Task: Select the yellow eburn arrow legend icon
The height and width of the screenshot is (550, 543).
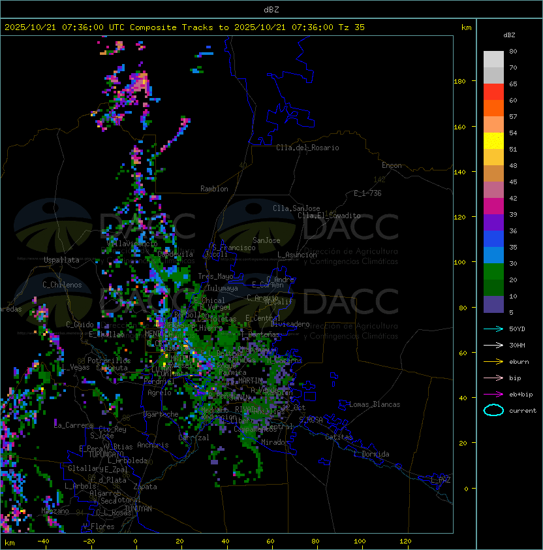Action: 493,362
